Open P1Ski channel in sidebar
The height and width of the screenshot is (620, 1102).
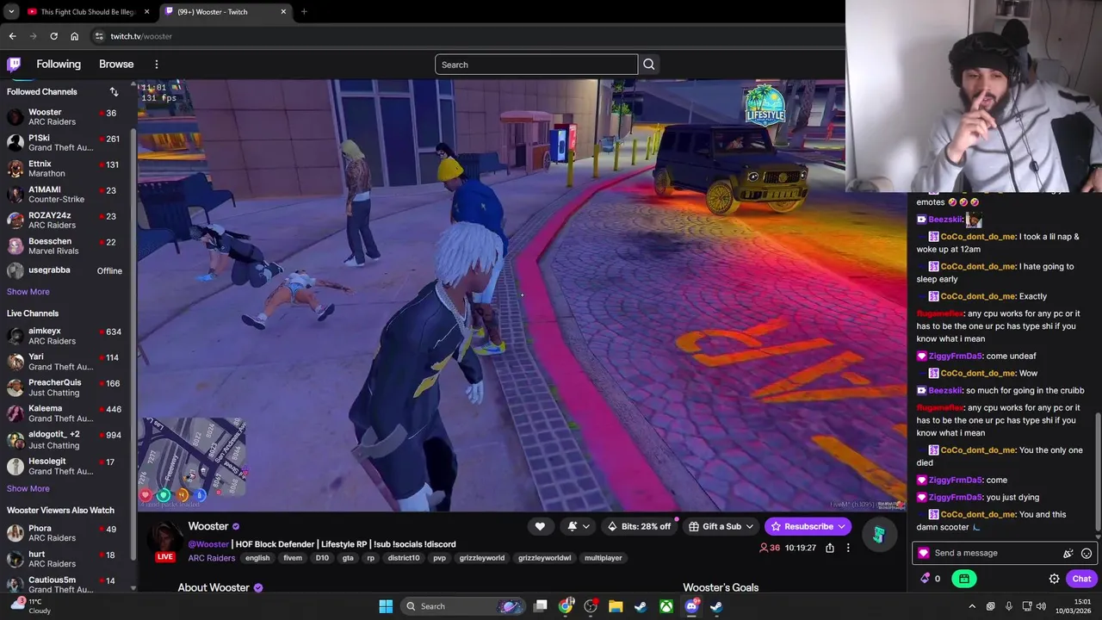(x=65, y=143)
